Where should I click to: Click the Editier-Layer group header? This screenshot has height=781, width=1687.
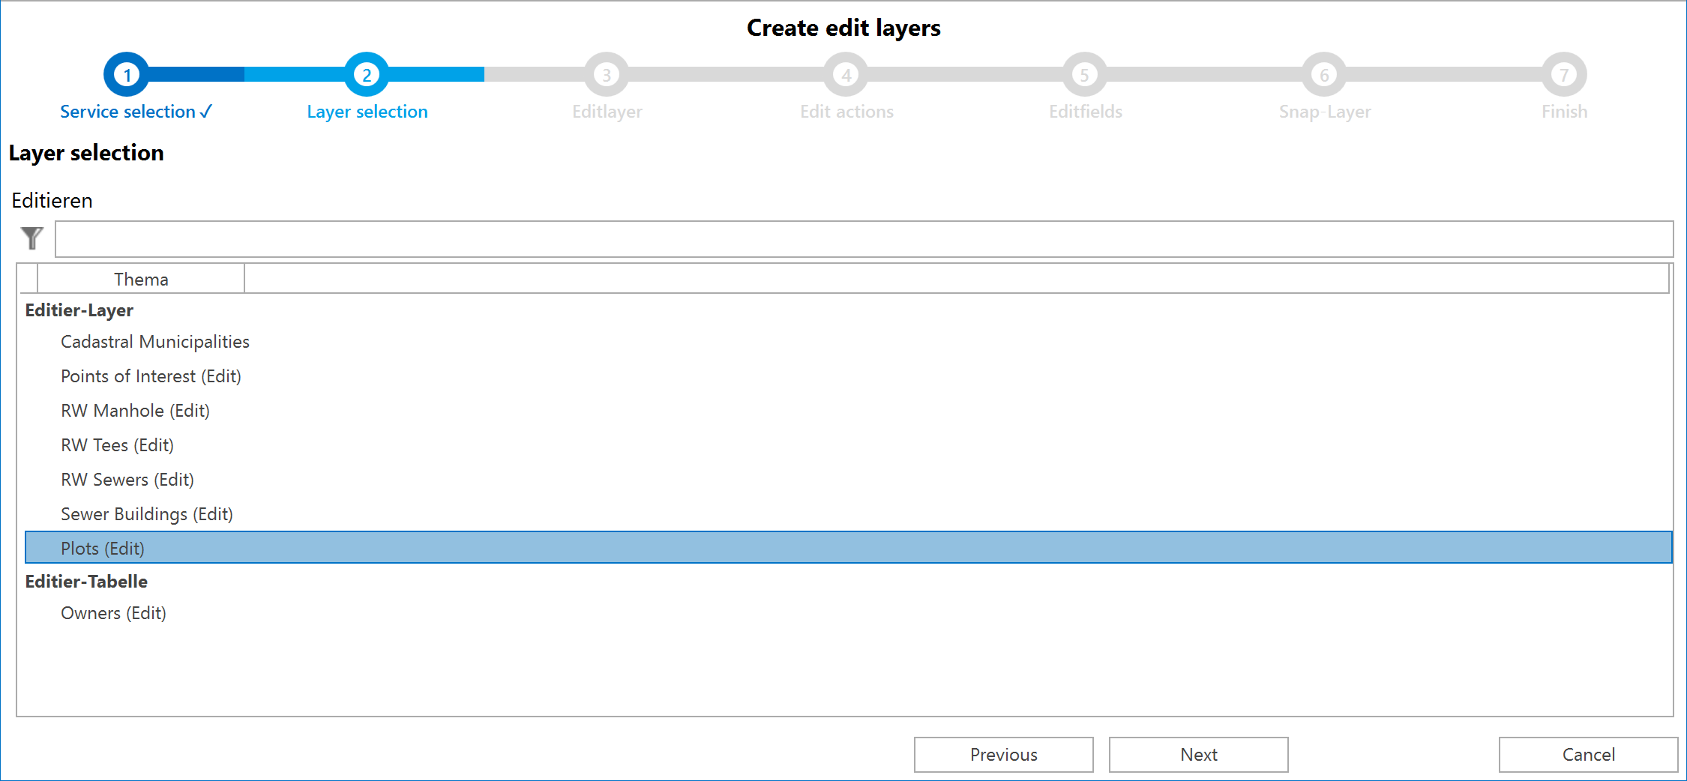tap(79, 310)
